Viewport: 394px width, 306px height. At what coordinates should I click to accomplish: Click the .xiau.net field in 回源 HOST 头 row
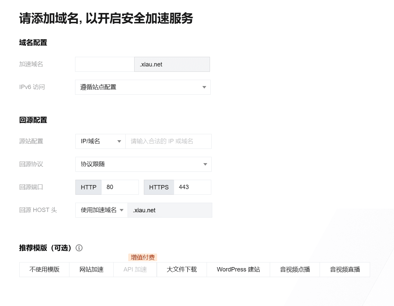170,210
